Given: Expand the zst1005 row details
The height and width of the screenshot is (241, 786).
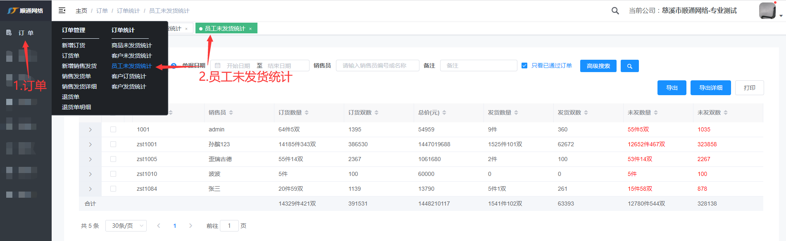Looking at the screenshot, I should click(90, 159).
